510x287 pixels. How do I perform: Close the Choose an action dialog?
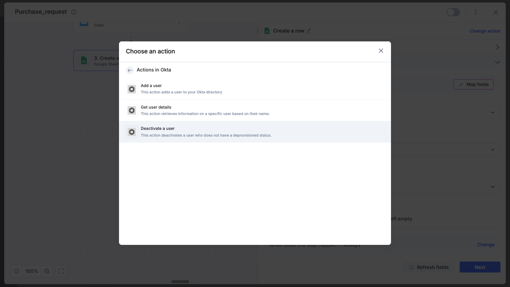tap(381, 51)
